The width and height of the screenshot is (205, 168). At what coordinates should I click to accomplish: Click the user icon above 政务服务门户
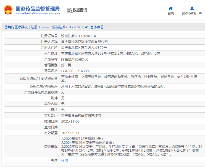192,8
